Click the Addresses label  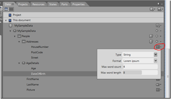pos(32,42)
